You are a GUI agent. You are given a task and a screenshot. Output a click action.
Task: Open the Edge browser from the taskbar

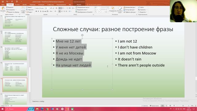[42, 109]
